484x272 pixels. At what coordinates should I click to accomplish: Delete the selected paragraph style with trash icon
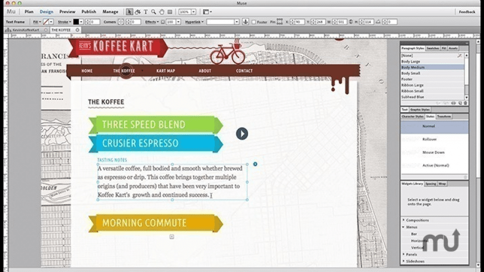pyautogui.click(x=465, y=103)
